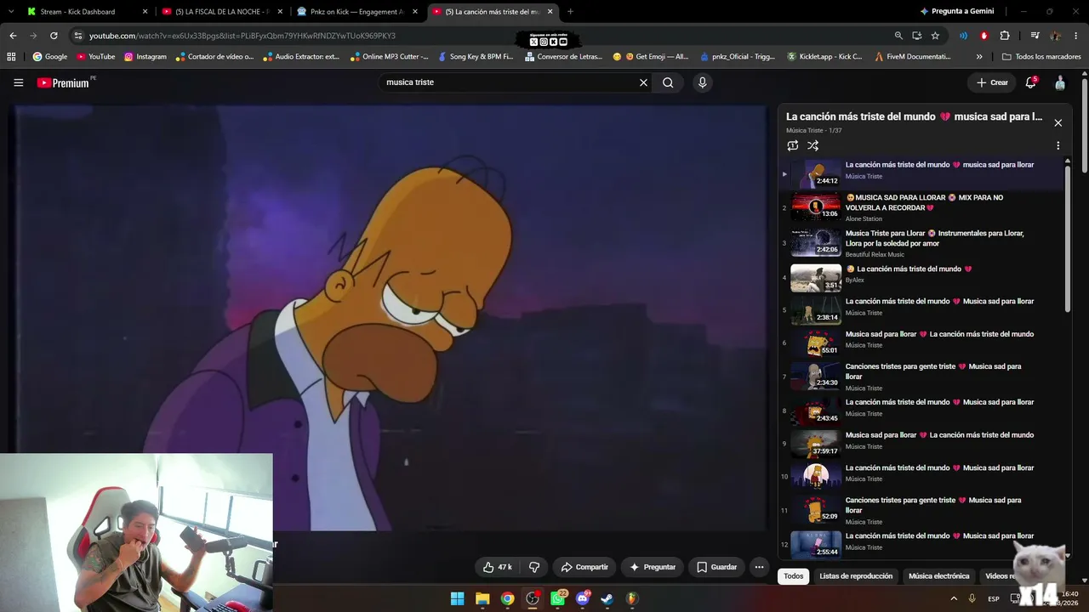Play the 13:06 Alone Station video thumbnail
The height and width of the screenshot is (612, 1089).
click(x=816, y=207)
